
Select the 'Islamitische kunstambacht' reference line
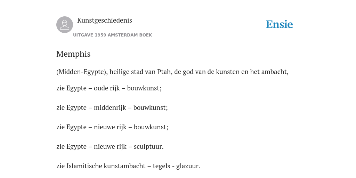(128, 166)
